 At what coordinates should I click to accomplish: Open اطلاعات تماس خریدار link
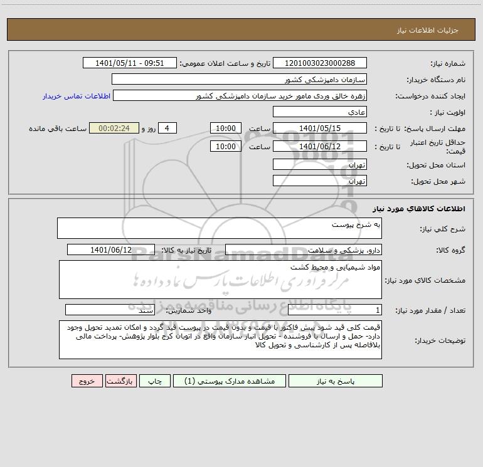pos(77,96)
